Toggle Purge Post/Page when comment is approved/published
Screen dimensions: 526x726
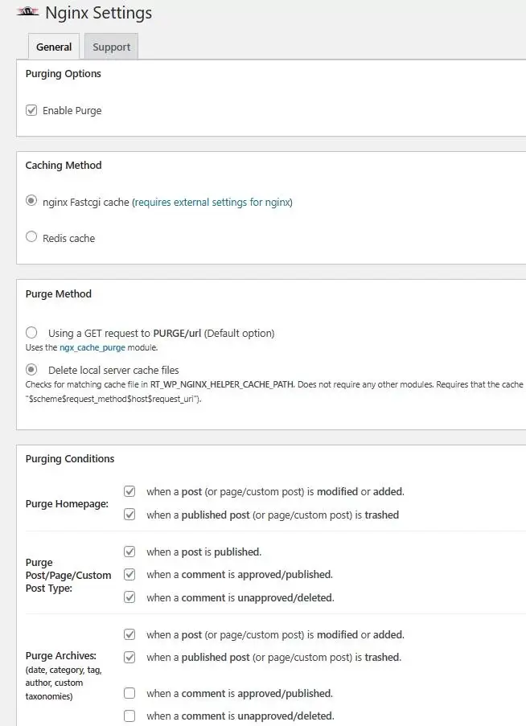click(x=129, y=574)
